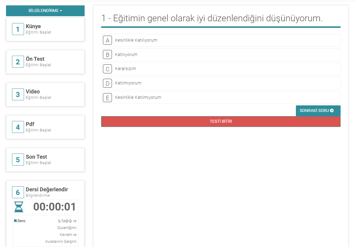
Task: Click number 4 icon for Pdf
Action: [18, 127]
